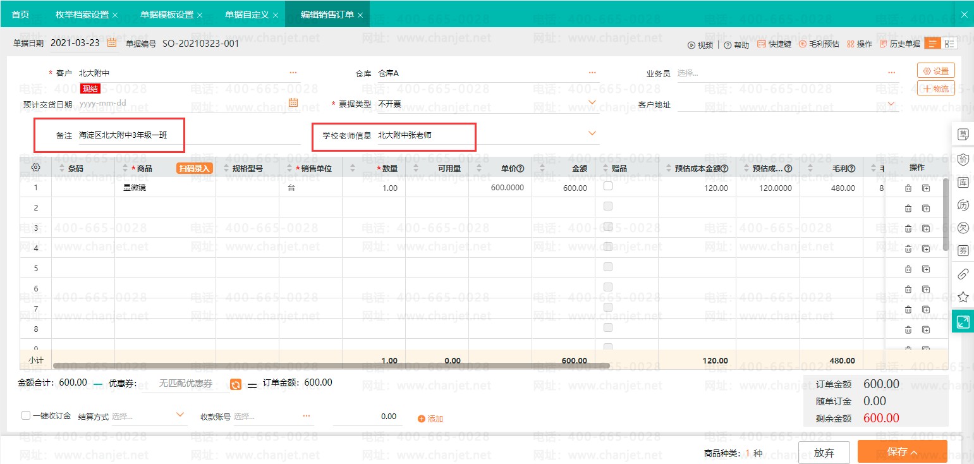Open the date picker beside 单据日期
The height and width of the screenshot is (464, 974).
[x=112, y=43]
